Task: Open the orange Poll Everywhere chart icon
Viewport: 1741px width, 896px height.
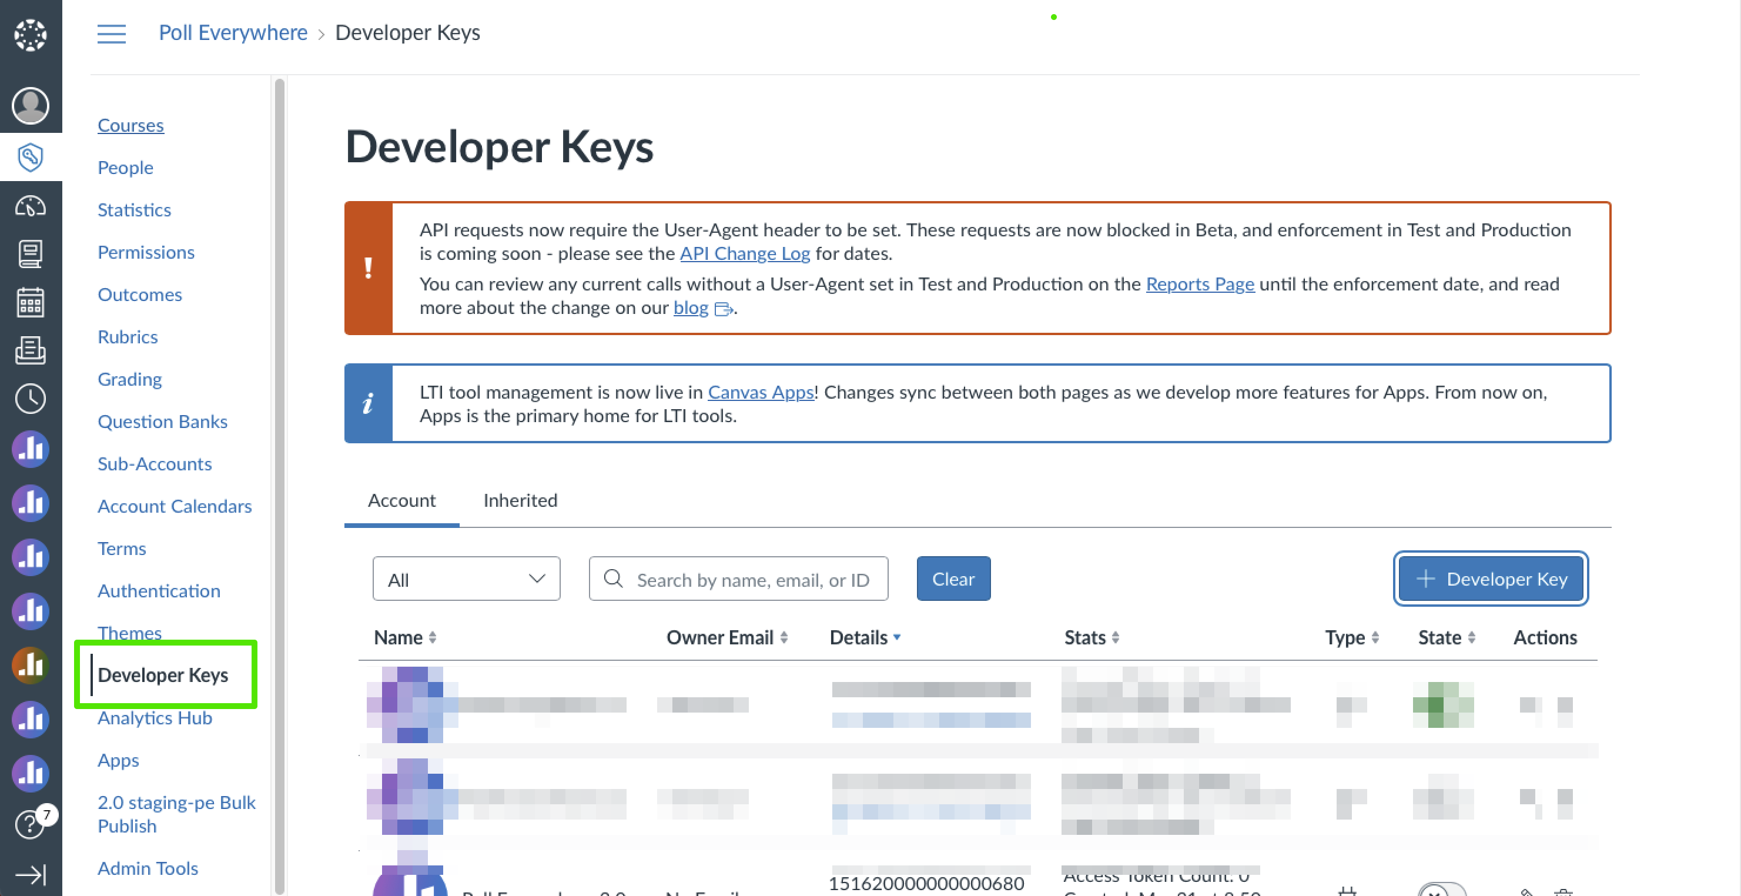Action: [31, 665]
